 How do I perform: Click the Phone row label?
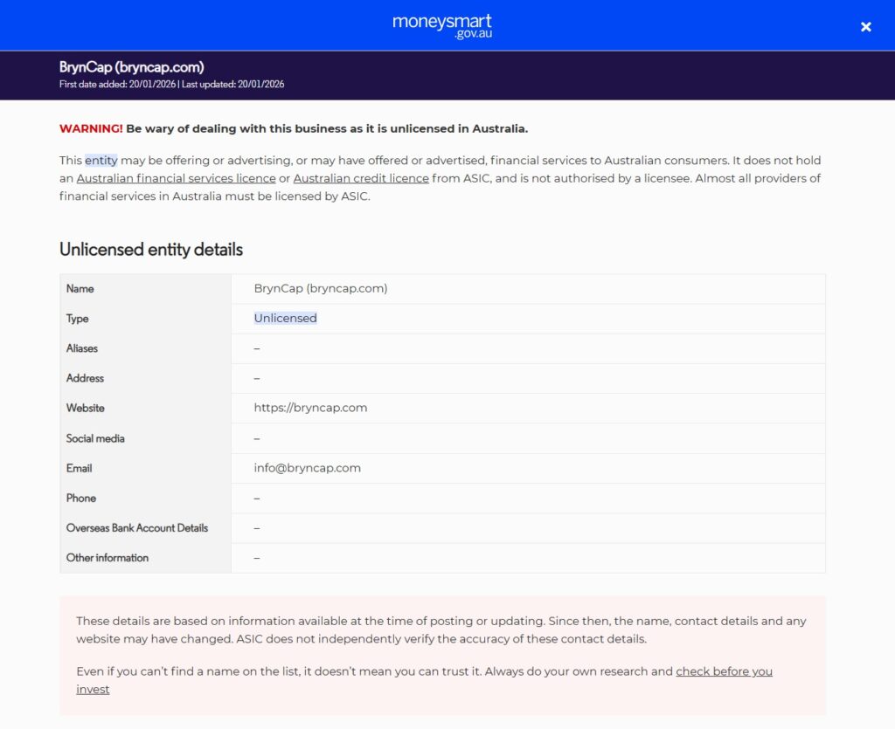80,498
